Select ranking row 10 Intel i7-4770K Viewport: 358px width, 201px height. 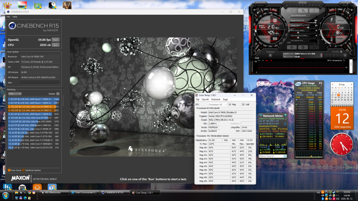[x=34, y=133]
